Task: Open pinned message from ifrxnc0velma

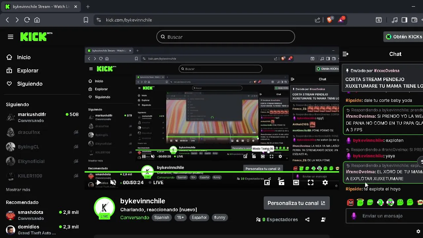Action: point(383,78)
